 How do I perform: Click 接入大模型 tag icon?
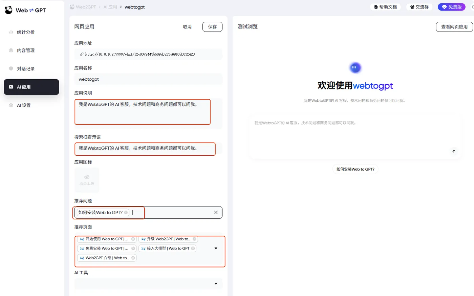click(x=143, y=249)
